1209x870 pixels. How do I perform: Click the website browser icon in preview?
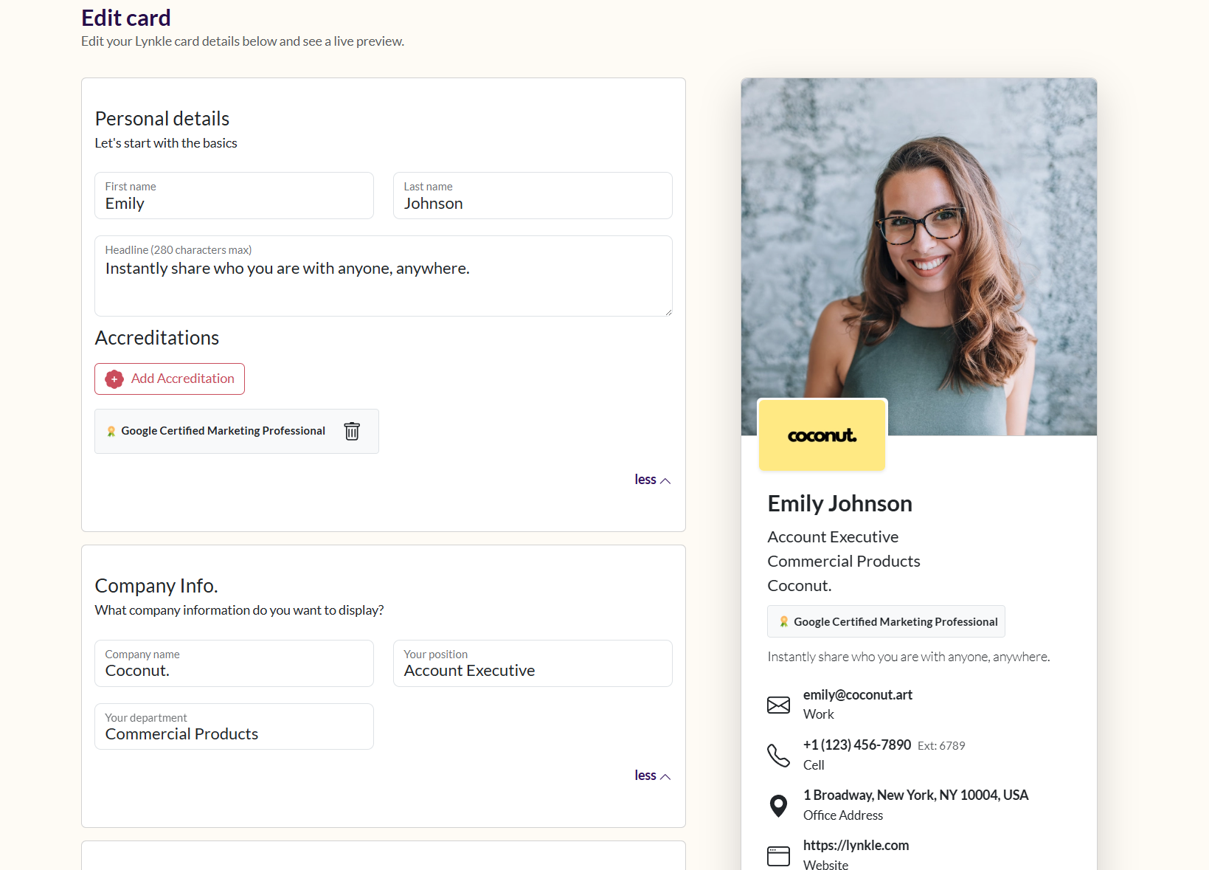778,856
